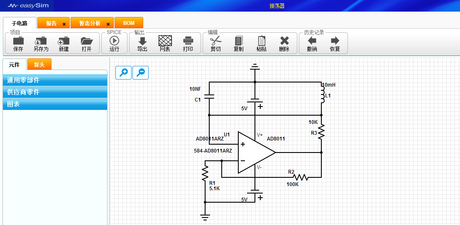Screen dimensions: 460x225
Task: Create a new project with 新建
Action: (x=64, y=41)
